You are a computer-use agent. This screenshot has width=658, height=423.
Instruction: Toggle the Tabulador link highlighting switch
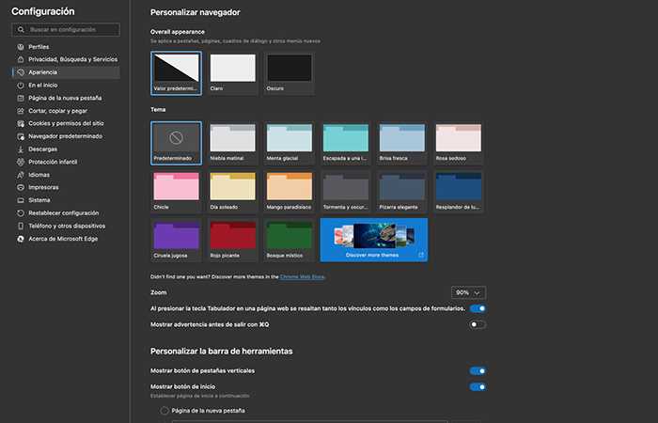coord(478,308)
